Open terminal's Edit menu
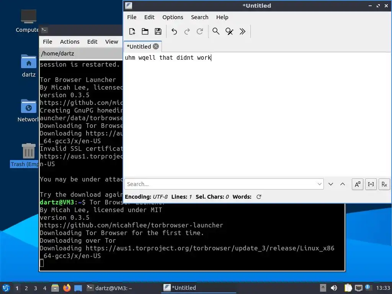Screen dimensions: 392x294 92,42
